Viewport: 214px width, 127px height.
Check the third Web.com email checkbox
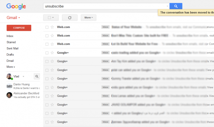[x=47, y=44]
